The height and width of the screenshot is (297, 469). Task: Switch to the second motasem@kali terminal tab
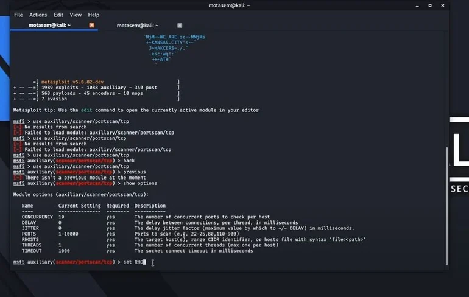(x=137, y=26)
